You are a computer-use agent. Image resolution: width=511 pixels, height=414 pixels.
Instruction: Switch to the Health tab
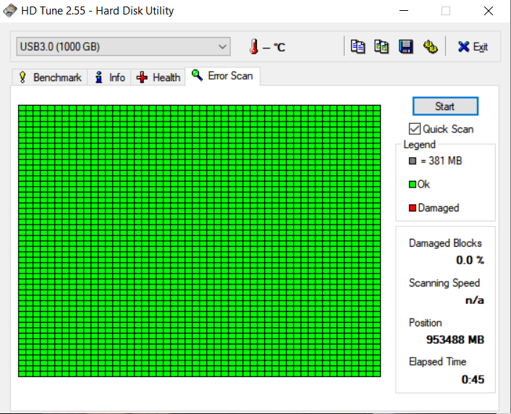tap(159, 77)
